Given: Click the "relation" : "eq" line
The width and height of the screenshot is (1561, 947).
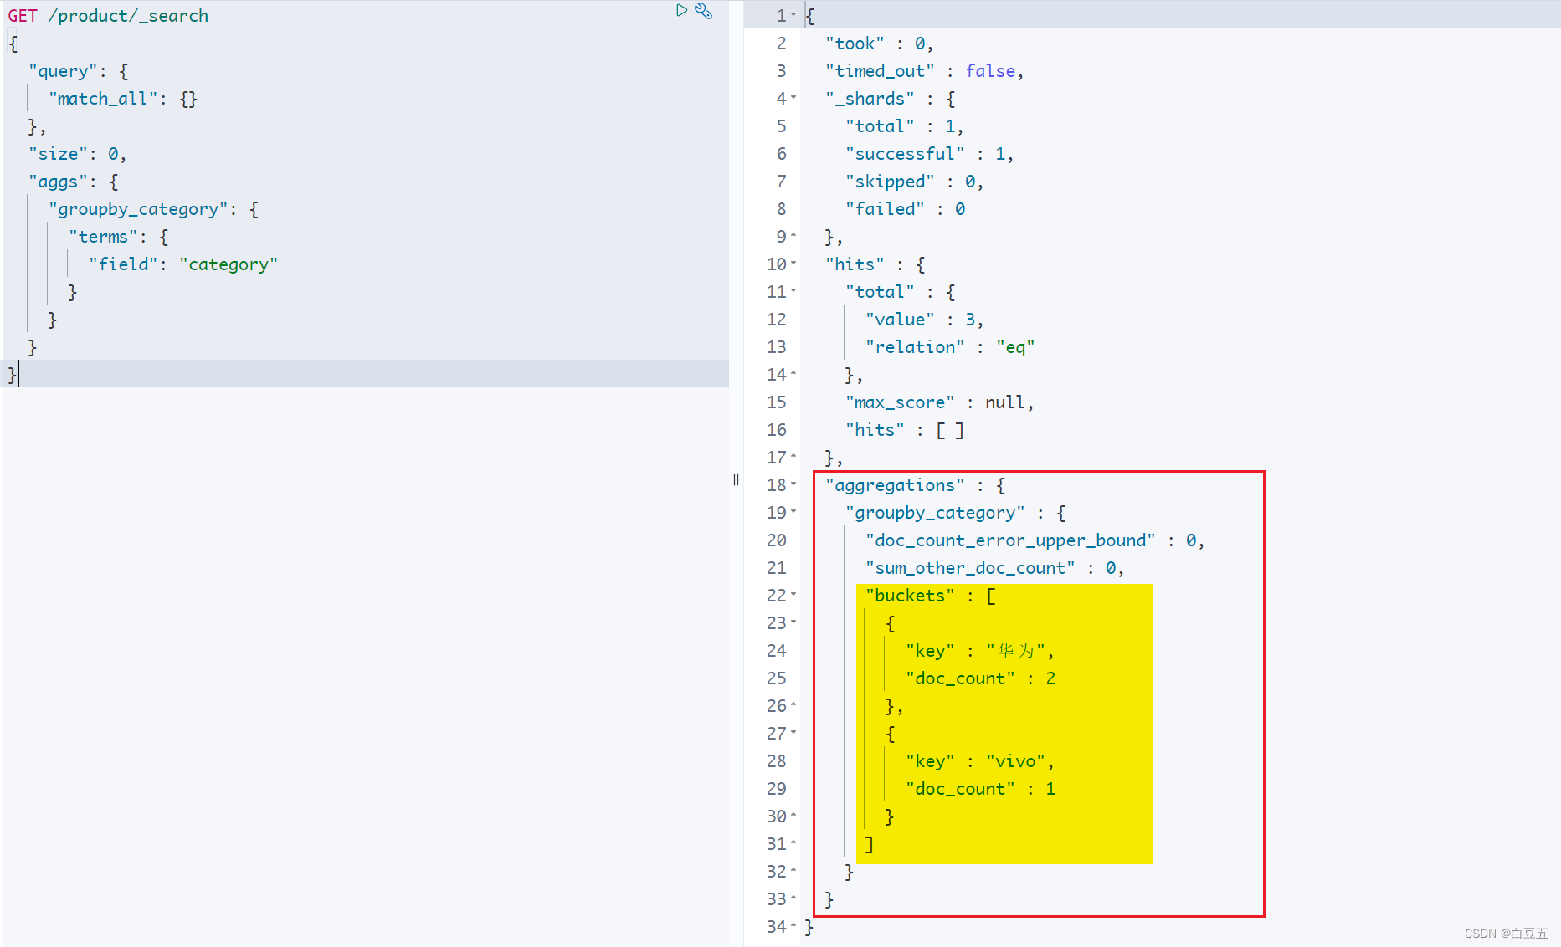Looking at the screenshot, I should (x=950, y=347).
